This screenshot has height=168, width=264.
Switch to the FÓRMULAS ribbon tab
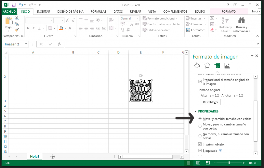[x=98, y=11]
